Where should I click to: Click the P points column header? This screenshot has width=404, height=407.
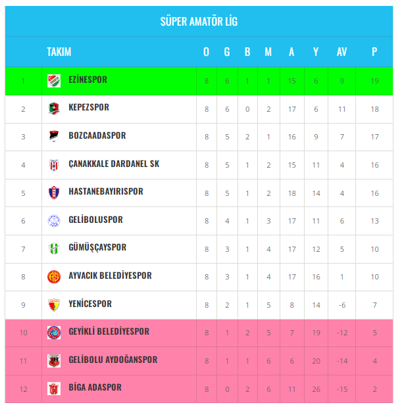click(374, 52)
